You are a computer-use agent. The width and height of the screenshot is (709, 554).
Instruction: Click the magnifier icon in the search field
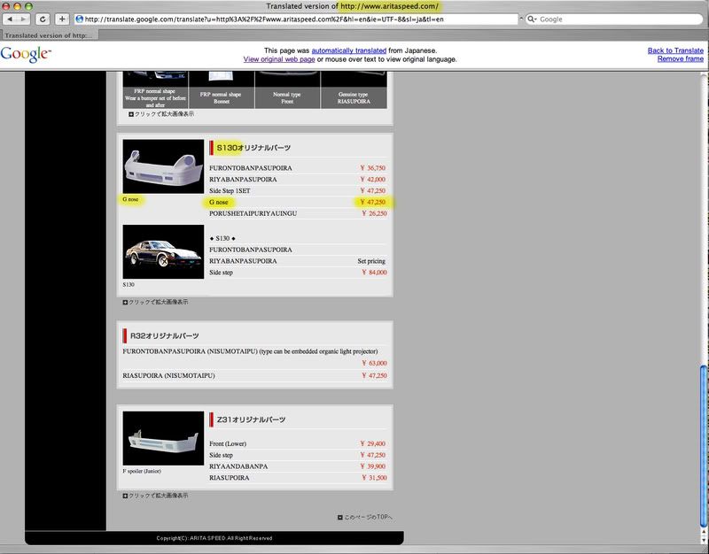click(x=532, y=19)
